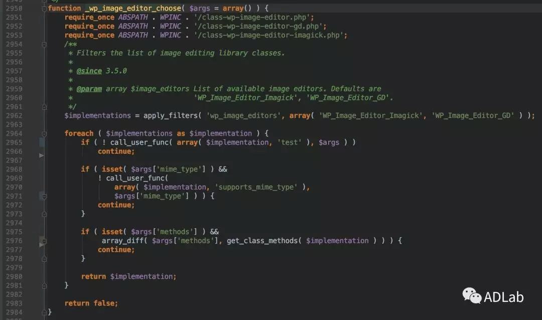Click fold end marker at line 2961
Image resolution: width=542 pixels, height=320 pixels.
click(44, 106)
